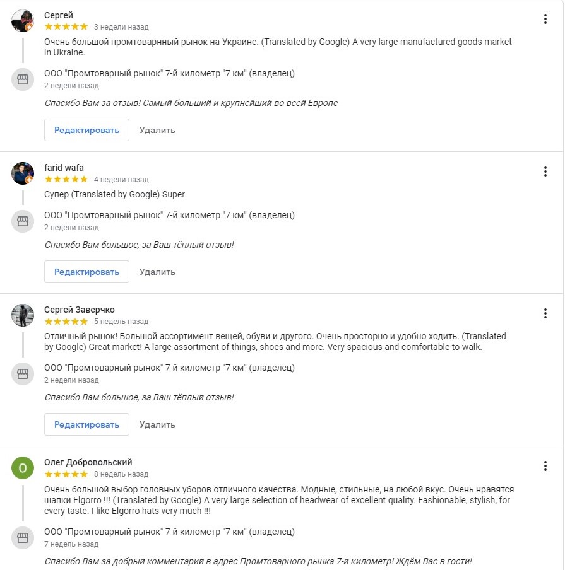Viewport: 565px width, 570px height.
Task: Click the store icon under Сергей Заверчко's review
Action: coord(23,374)
